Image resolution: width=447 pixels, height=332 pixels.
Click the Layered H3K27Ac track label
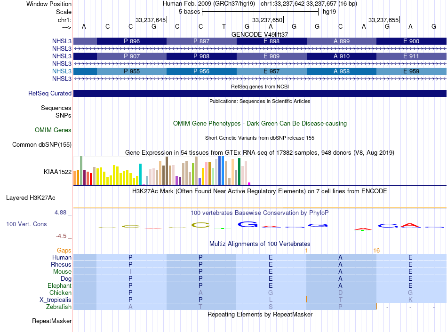[x=31, y=198]
